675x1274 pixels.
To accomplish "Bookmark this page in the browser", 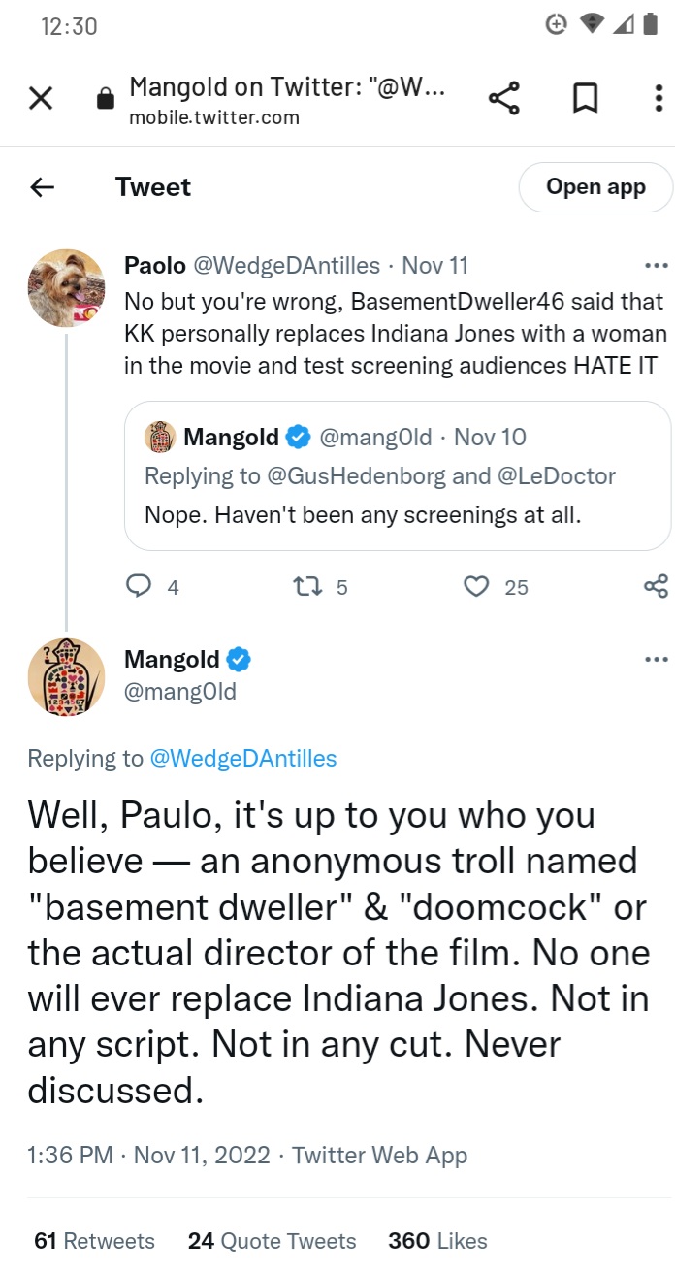I will (585, 98).
